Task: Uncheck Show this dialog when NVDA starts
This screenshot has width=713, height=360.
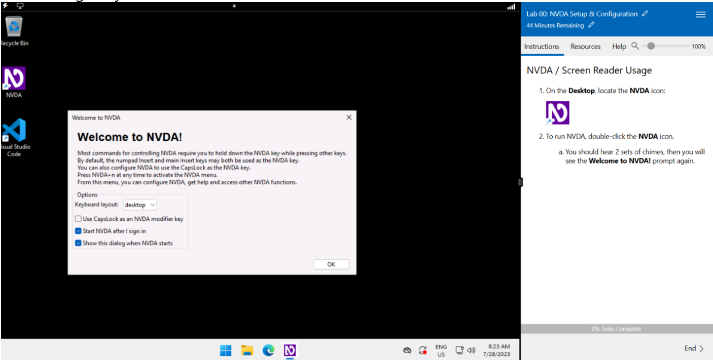Action: pos(78,243)
